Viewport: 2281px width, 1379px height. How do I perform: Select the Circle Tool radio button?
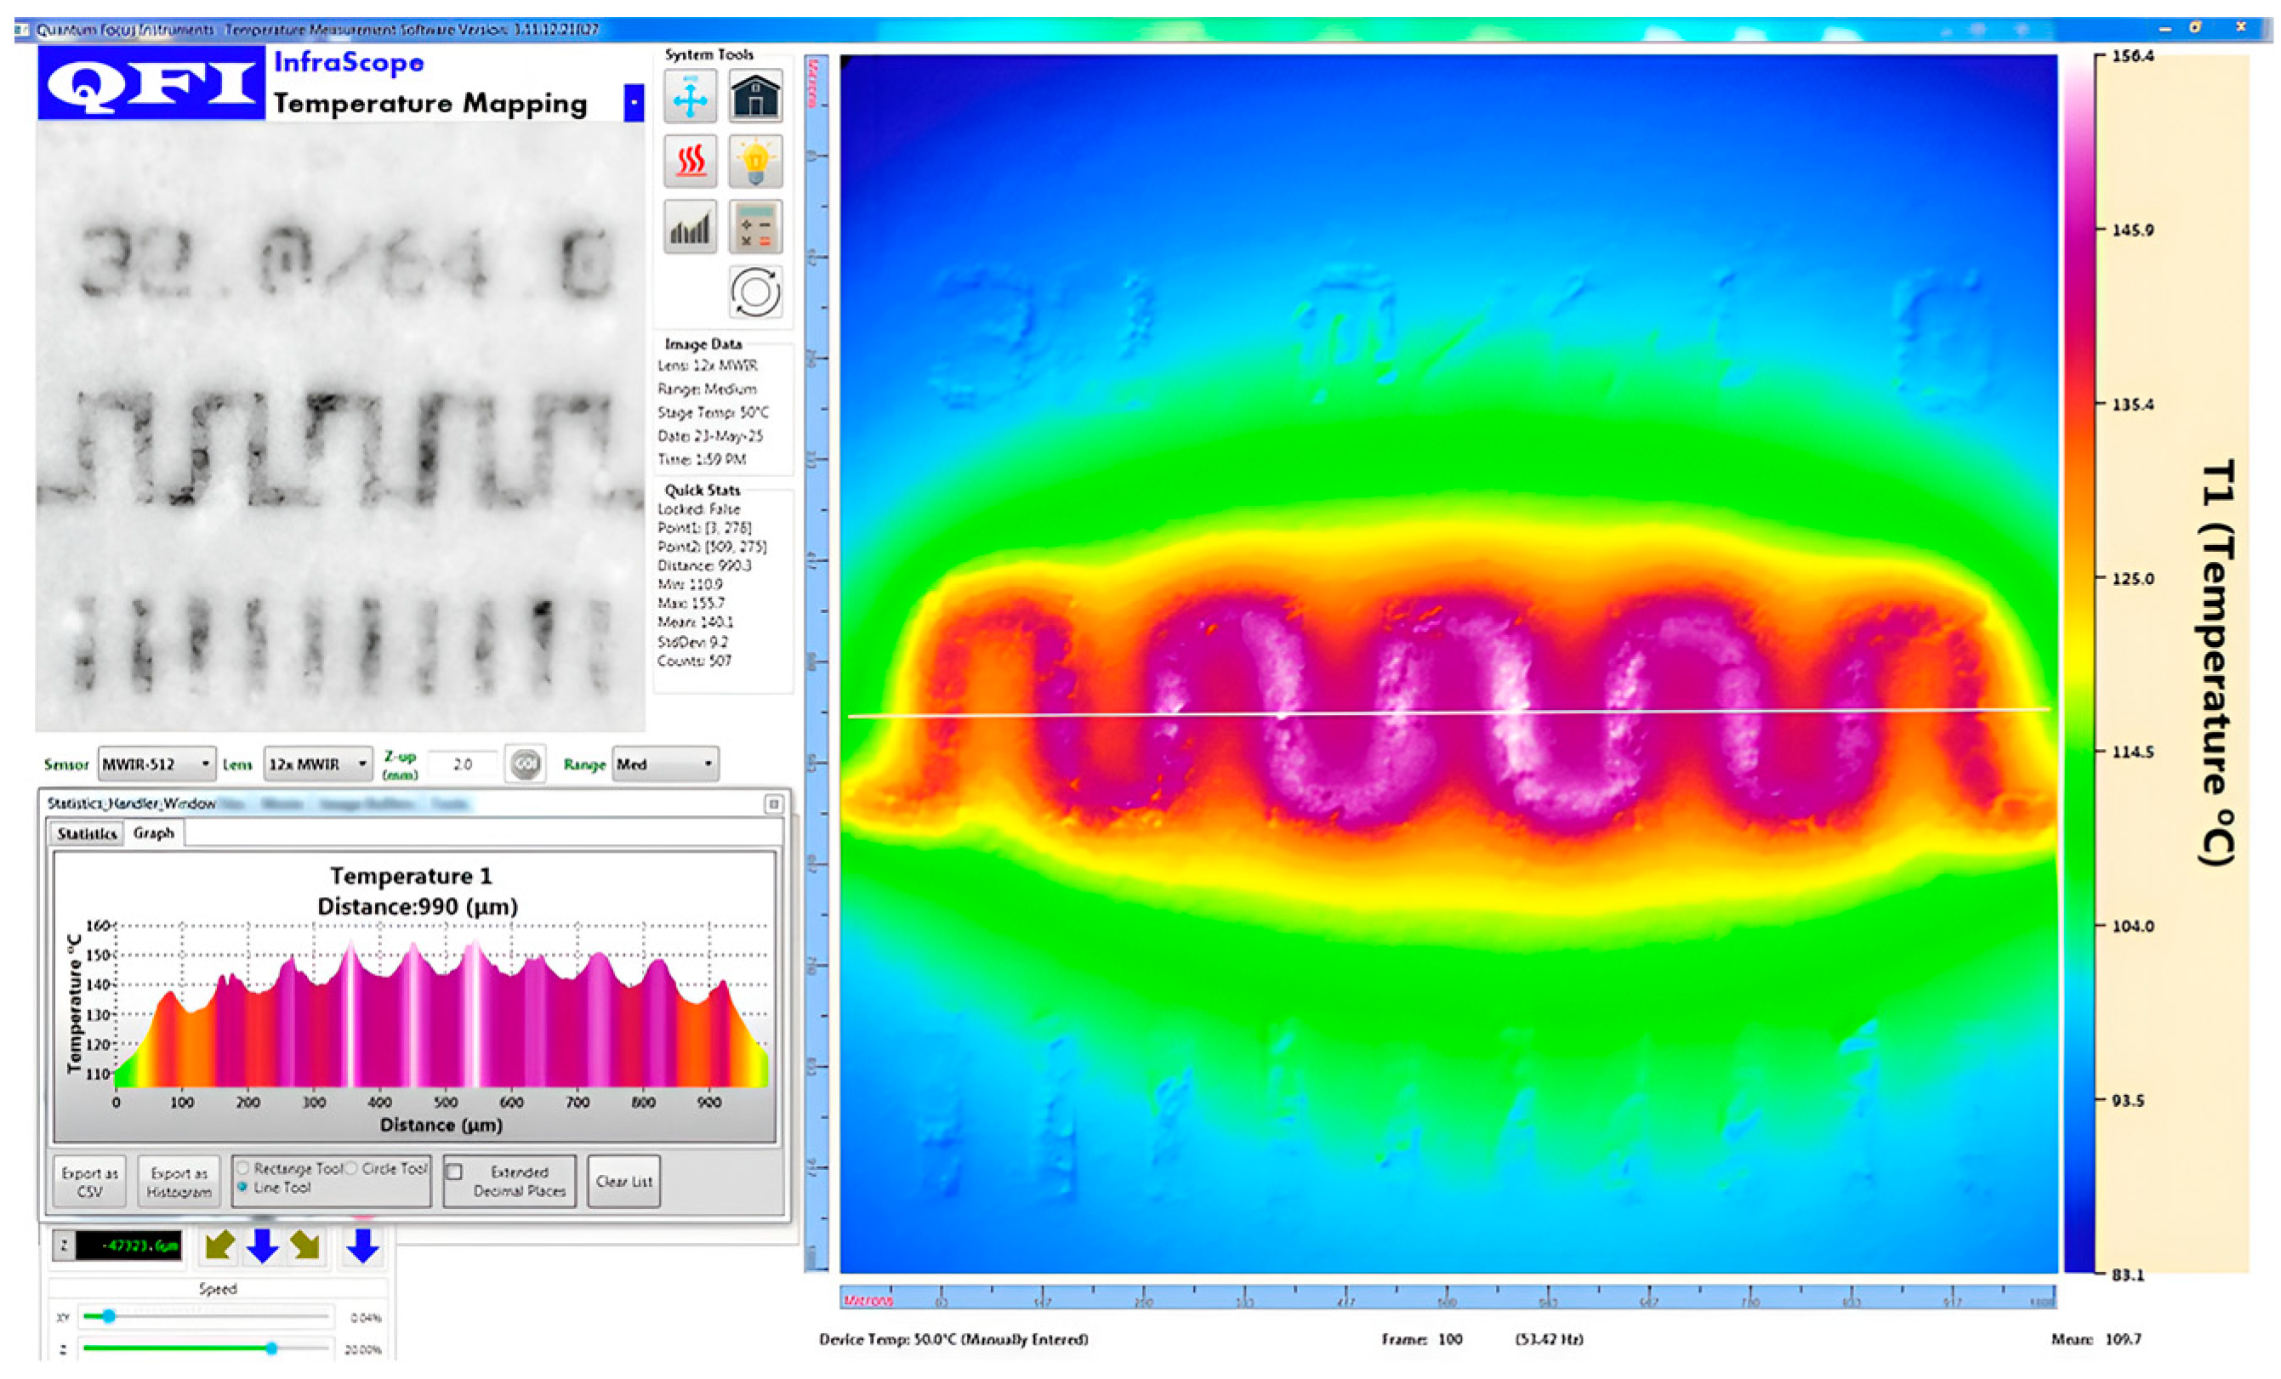[352, 1168]
